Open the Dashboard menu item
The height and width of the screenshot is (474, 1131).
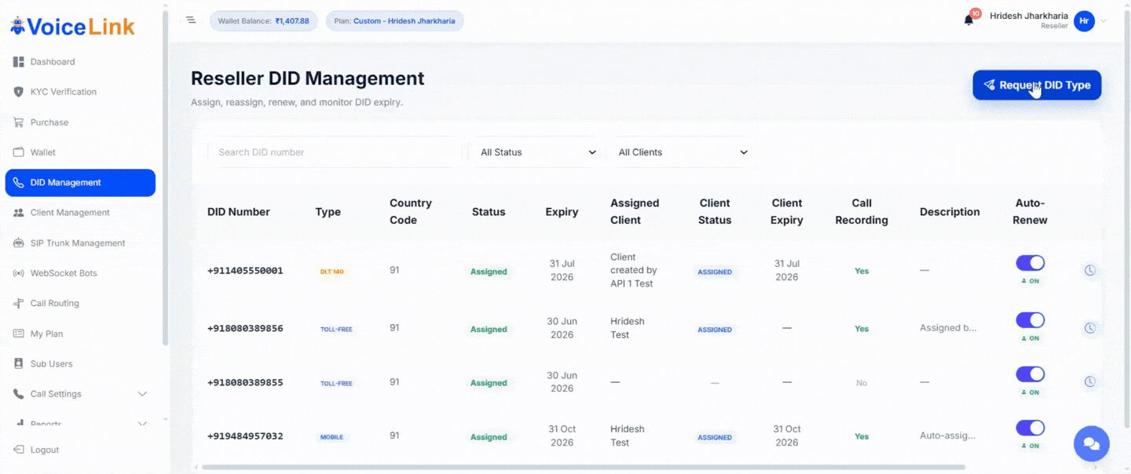tap(80, 62)
